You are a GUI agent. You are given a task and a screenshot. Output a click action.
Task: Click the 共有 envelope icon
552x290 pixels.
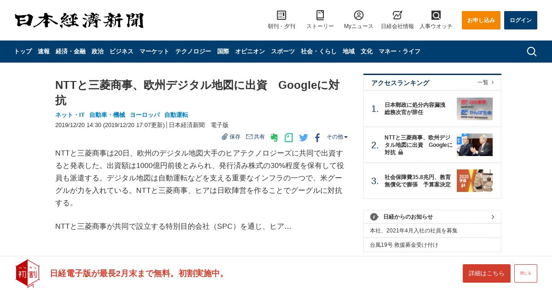coord(249,137)
